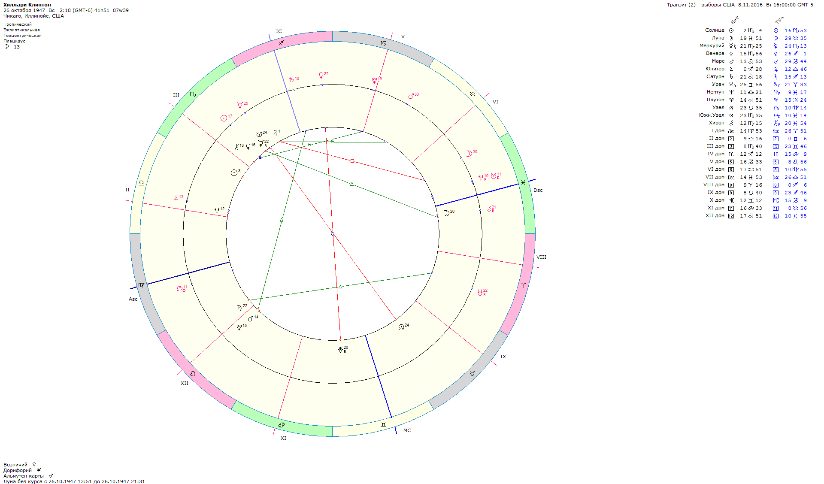Click natal Jupiter symbol at 1 degree
The image size is (824, 484).
276,133
